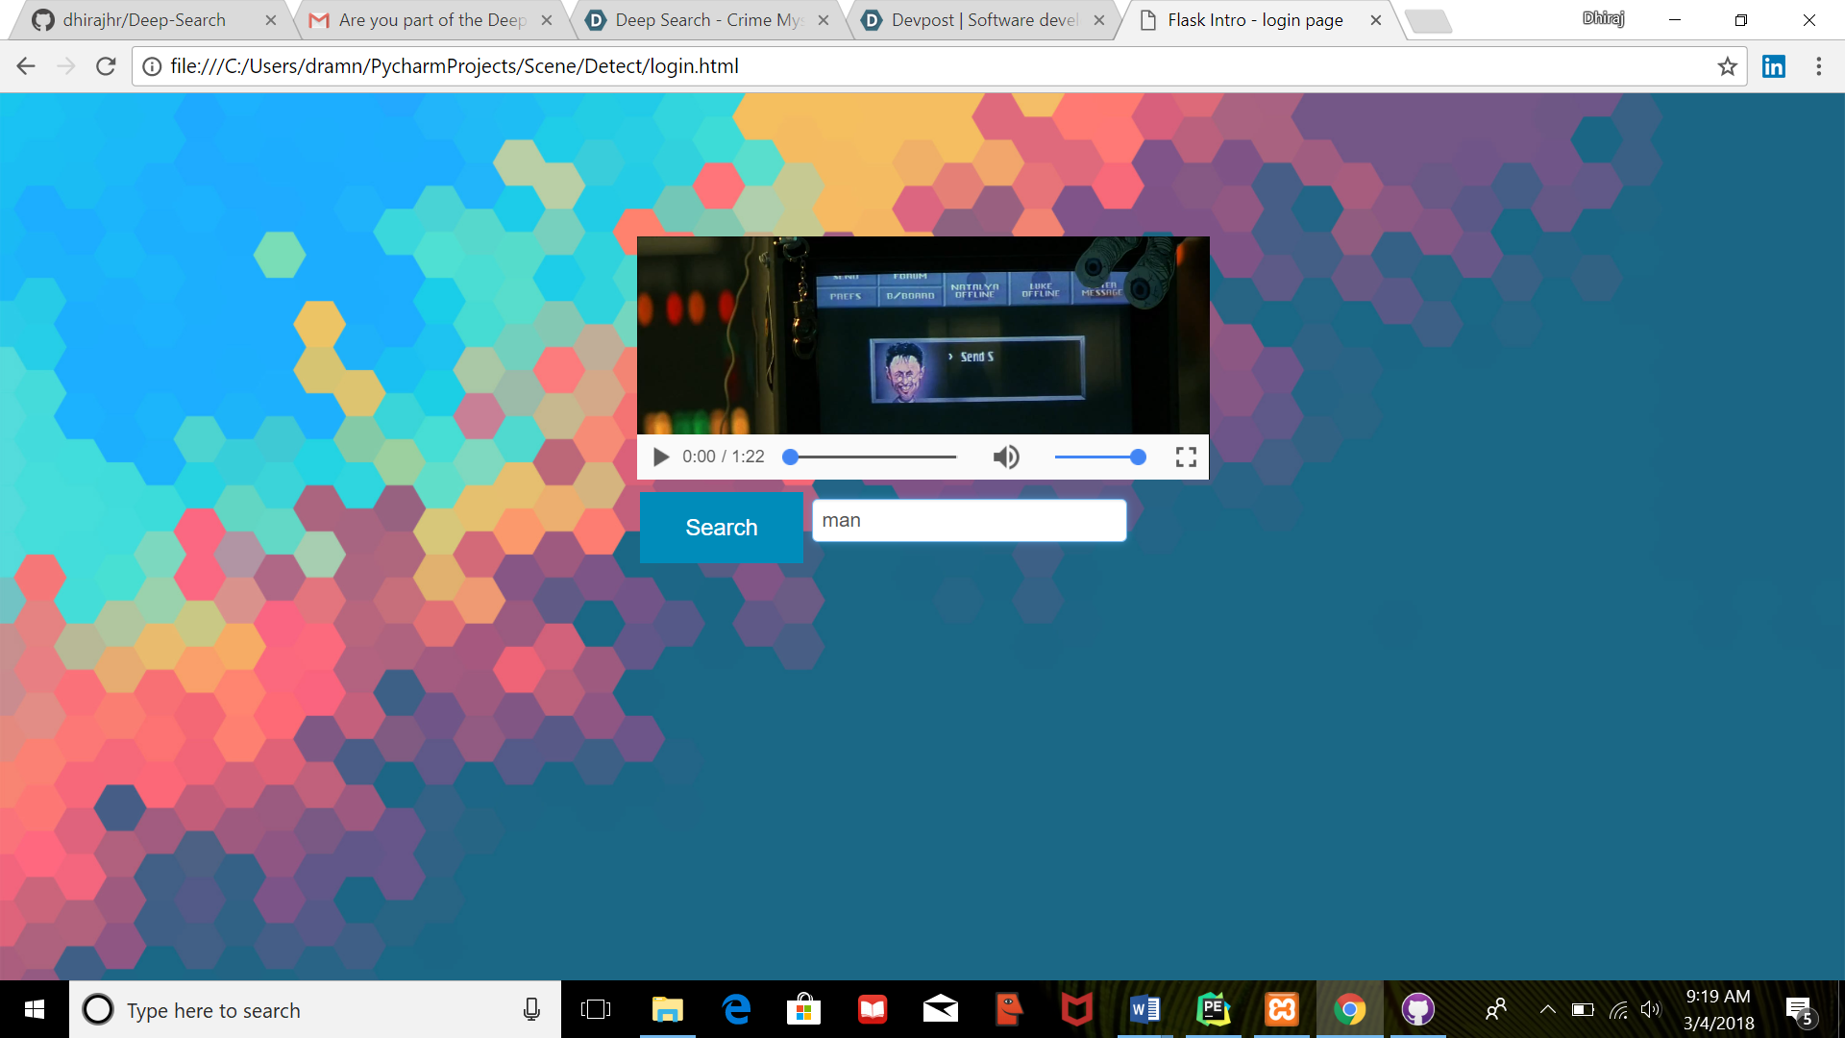Switch to the dhirajhr/Deep-Search tab
This screenshot has width=1845, height=1038.
(144, 20)
